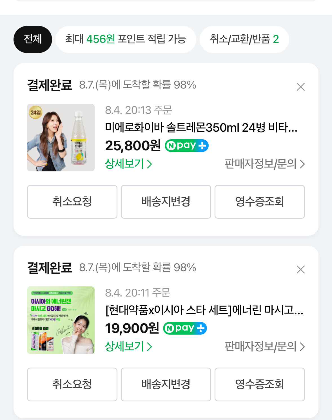Open the 미에로화이바 솔트레몬350ml product title
Screen dimensions: 332x420
pyautogui.click(x=201, y=127)
